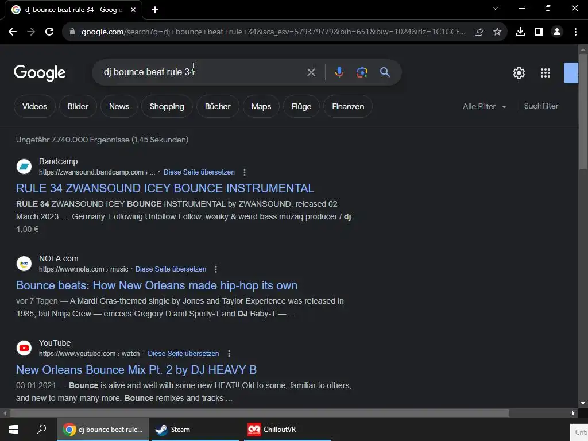Open Suchfilter tools
The image size is (588, 441).
pos(541,106)
